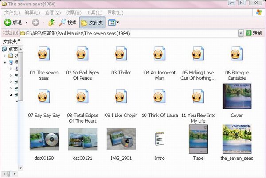
Task: Click the Windows logo throbber icon
Action: pyautogui.click(x=259, y=12)
